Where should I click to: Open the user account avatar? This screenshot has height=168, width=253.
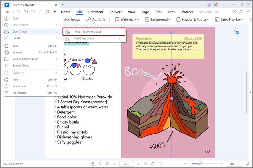pyautogui.click(x=209, y=4)
